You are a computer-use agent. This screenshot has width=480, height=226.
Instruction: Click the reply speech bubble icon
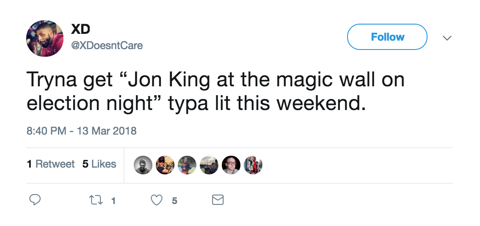(x=35, y=200)
